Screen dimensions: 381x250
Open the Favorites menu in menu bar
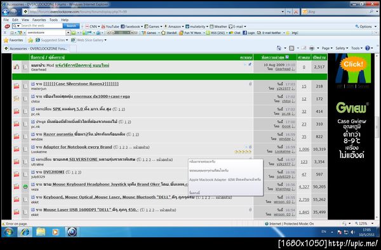pos(39,20)
